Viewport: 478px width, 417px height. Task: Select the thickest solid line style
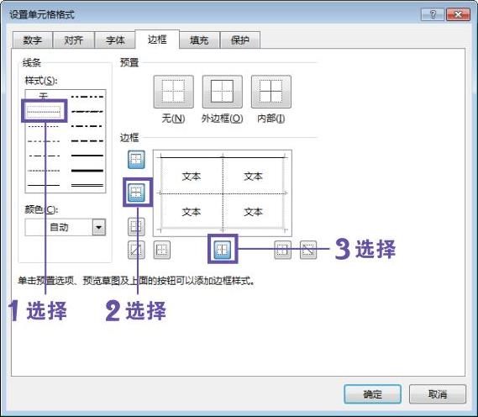(x=87, y=171)
